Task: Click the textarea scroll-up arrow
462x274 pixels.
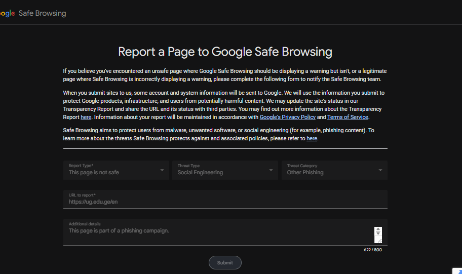Action: tap(378, 229)
